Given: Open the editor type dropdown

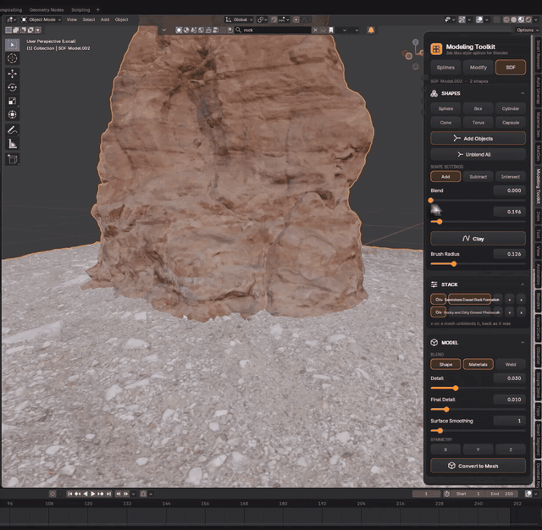Looking at the screenshot, I should (x=11, y=19).
